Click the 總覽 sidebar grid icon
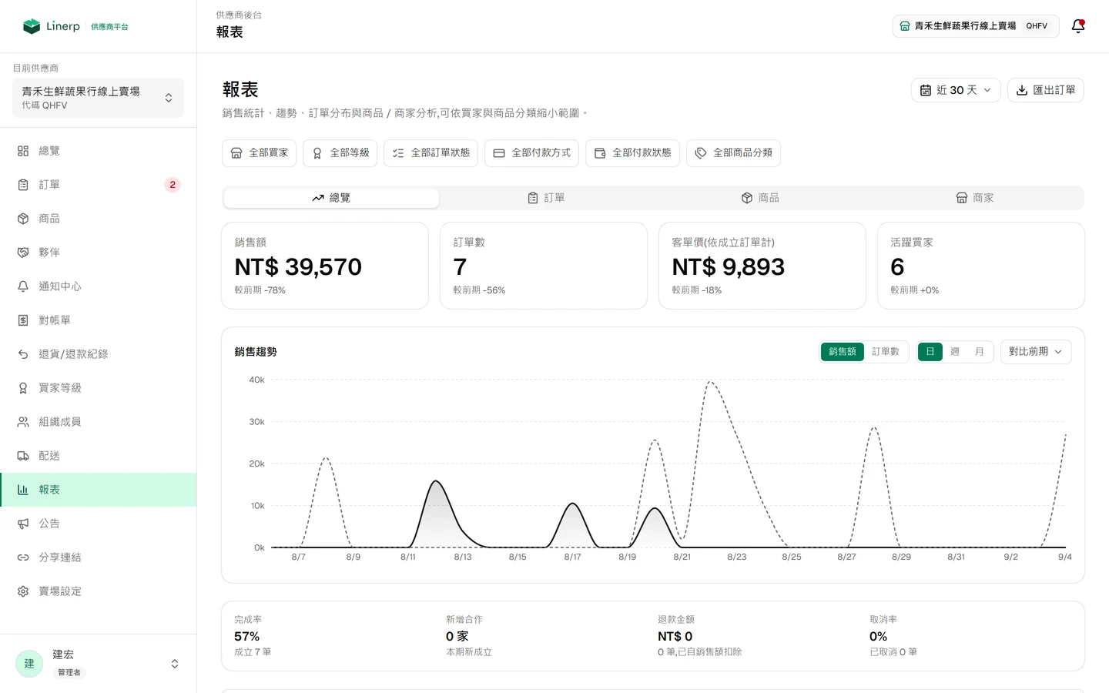Image resolution: width=1109 pixels, height=693 pixels. tap(23, 151)
